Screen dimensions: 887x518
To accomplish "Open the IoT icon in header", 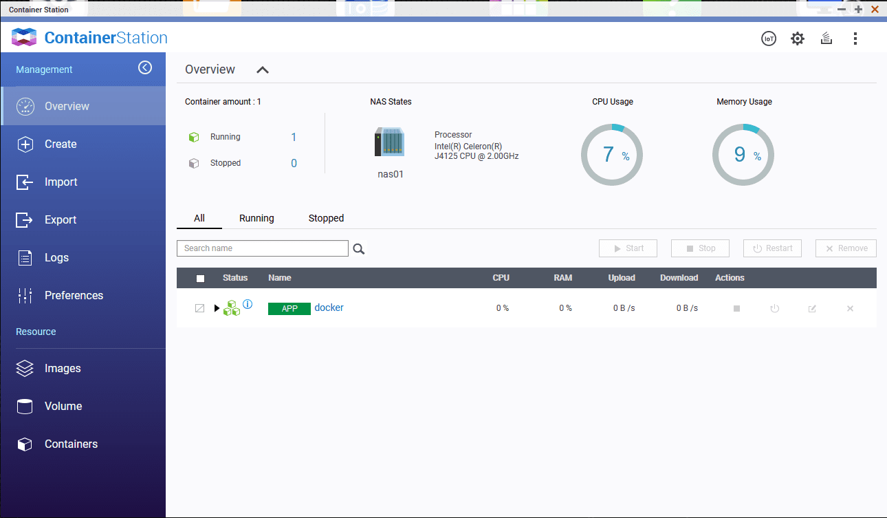I will point(769,39).
